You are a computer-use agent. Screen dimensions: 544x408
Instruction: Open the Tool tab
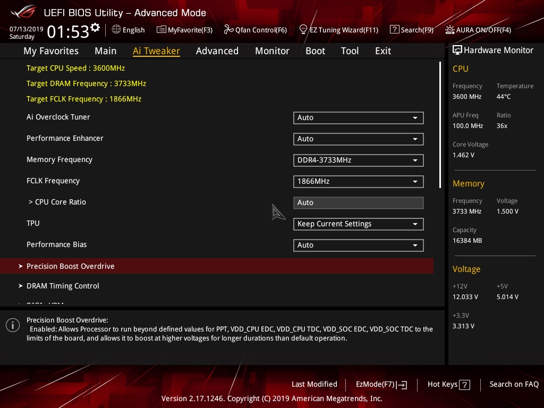click(350, 51)
